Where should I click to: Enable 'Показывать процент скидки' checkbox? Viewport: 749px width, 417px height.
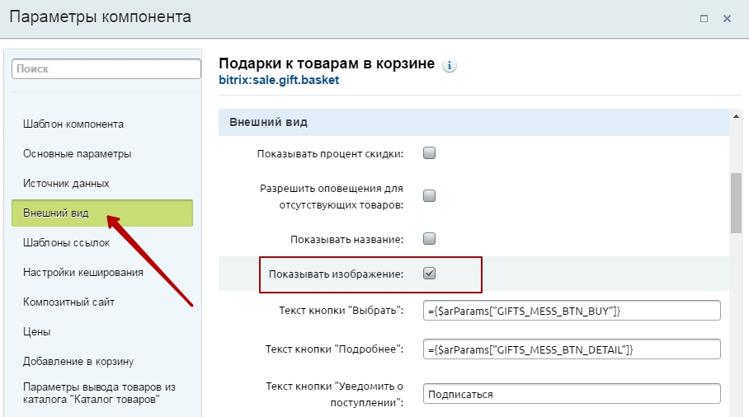[429, 152]
